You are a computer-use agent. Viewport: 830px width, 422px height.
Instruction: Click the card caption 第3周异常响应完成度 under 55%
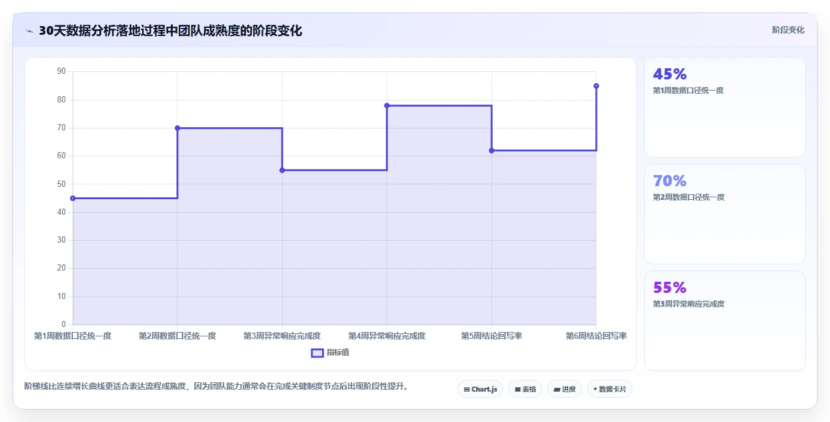coord(688,304)
